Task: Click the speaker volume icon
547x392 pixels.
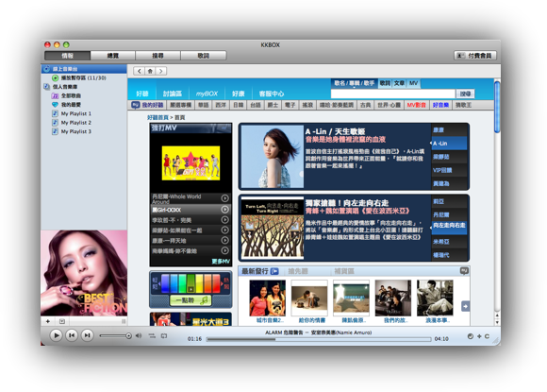Action: 139,335
